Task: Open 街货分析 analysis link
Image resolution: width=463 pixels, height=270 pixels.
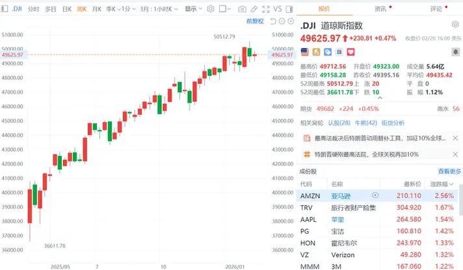Action: click(x=393, y=123)
